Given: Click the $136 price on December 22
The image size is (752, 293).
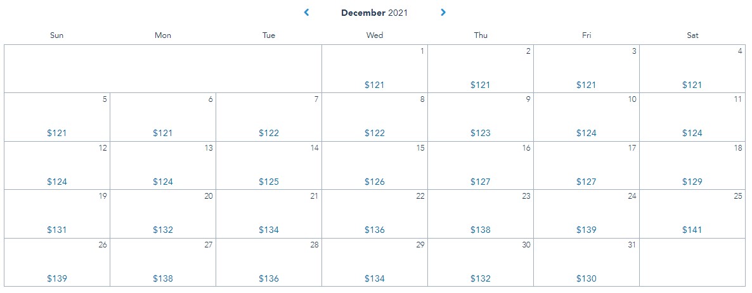Looking at the screenshot, I should pos(375,230).
